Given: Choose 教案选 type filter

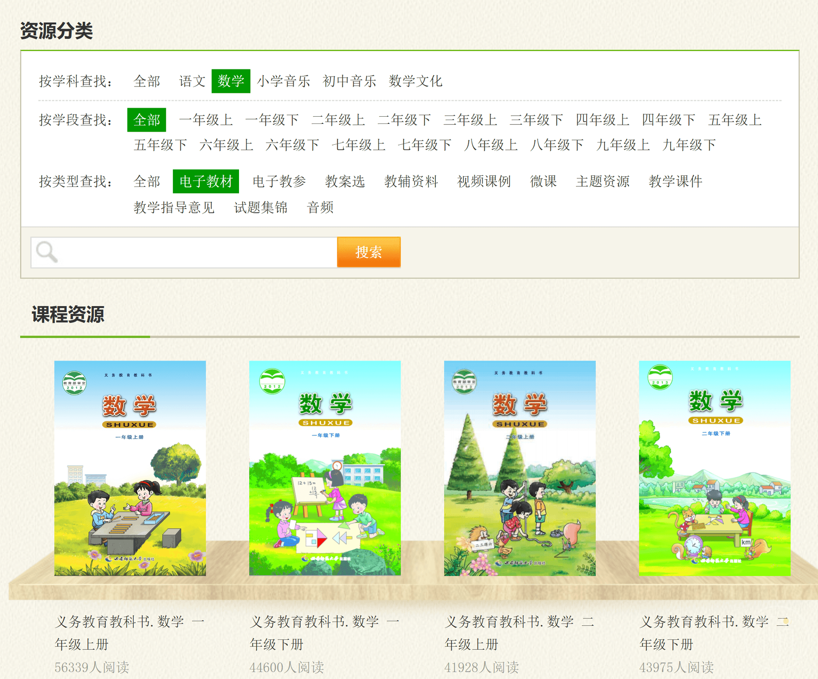Looking at the screenshot, I should click(345, 181).
